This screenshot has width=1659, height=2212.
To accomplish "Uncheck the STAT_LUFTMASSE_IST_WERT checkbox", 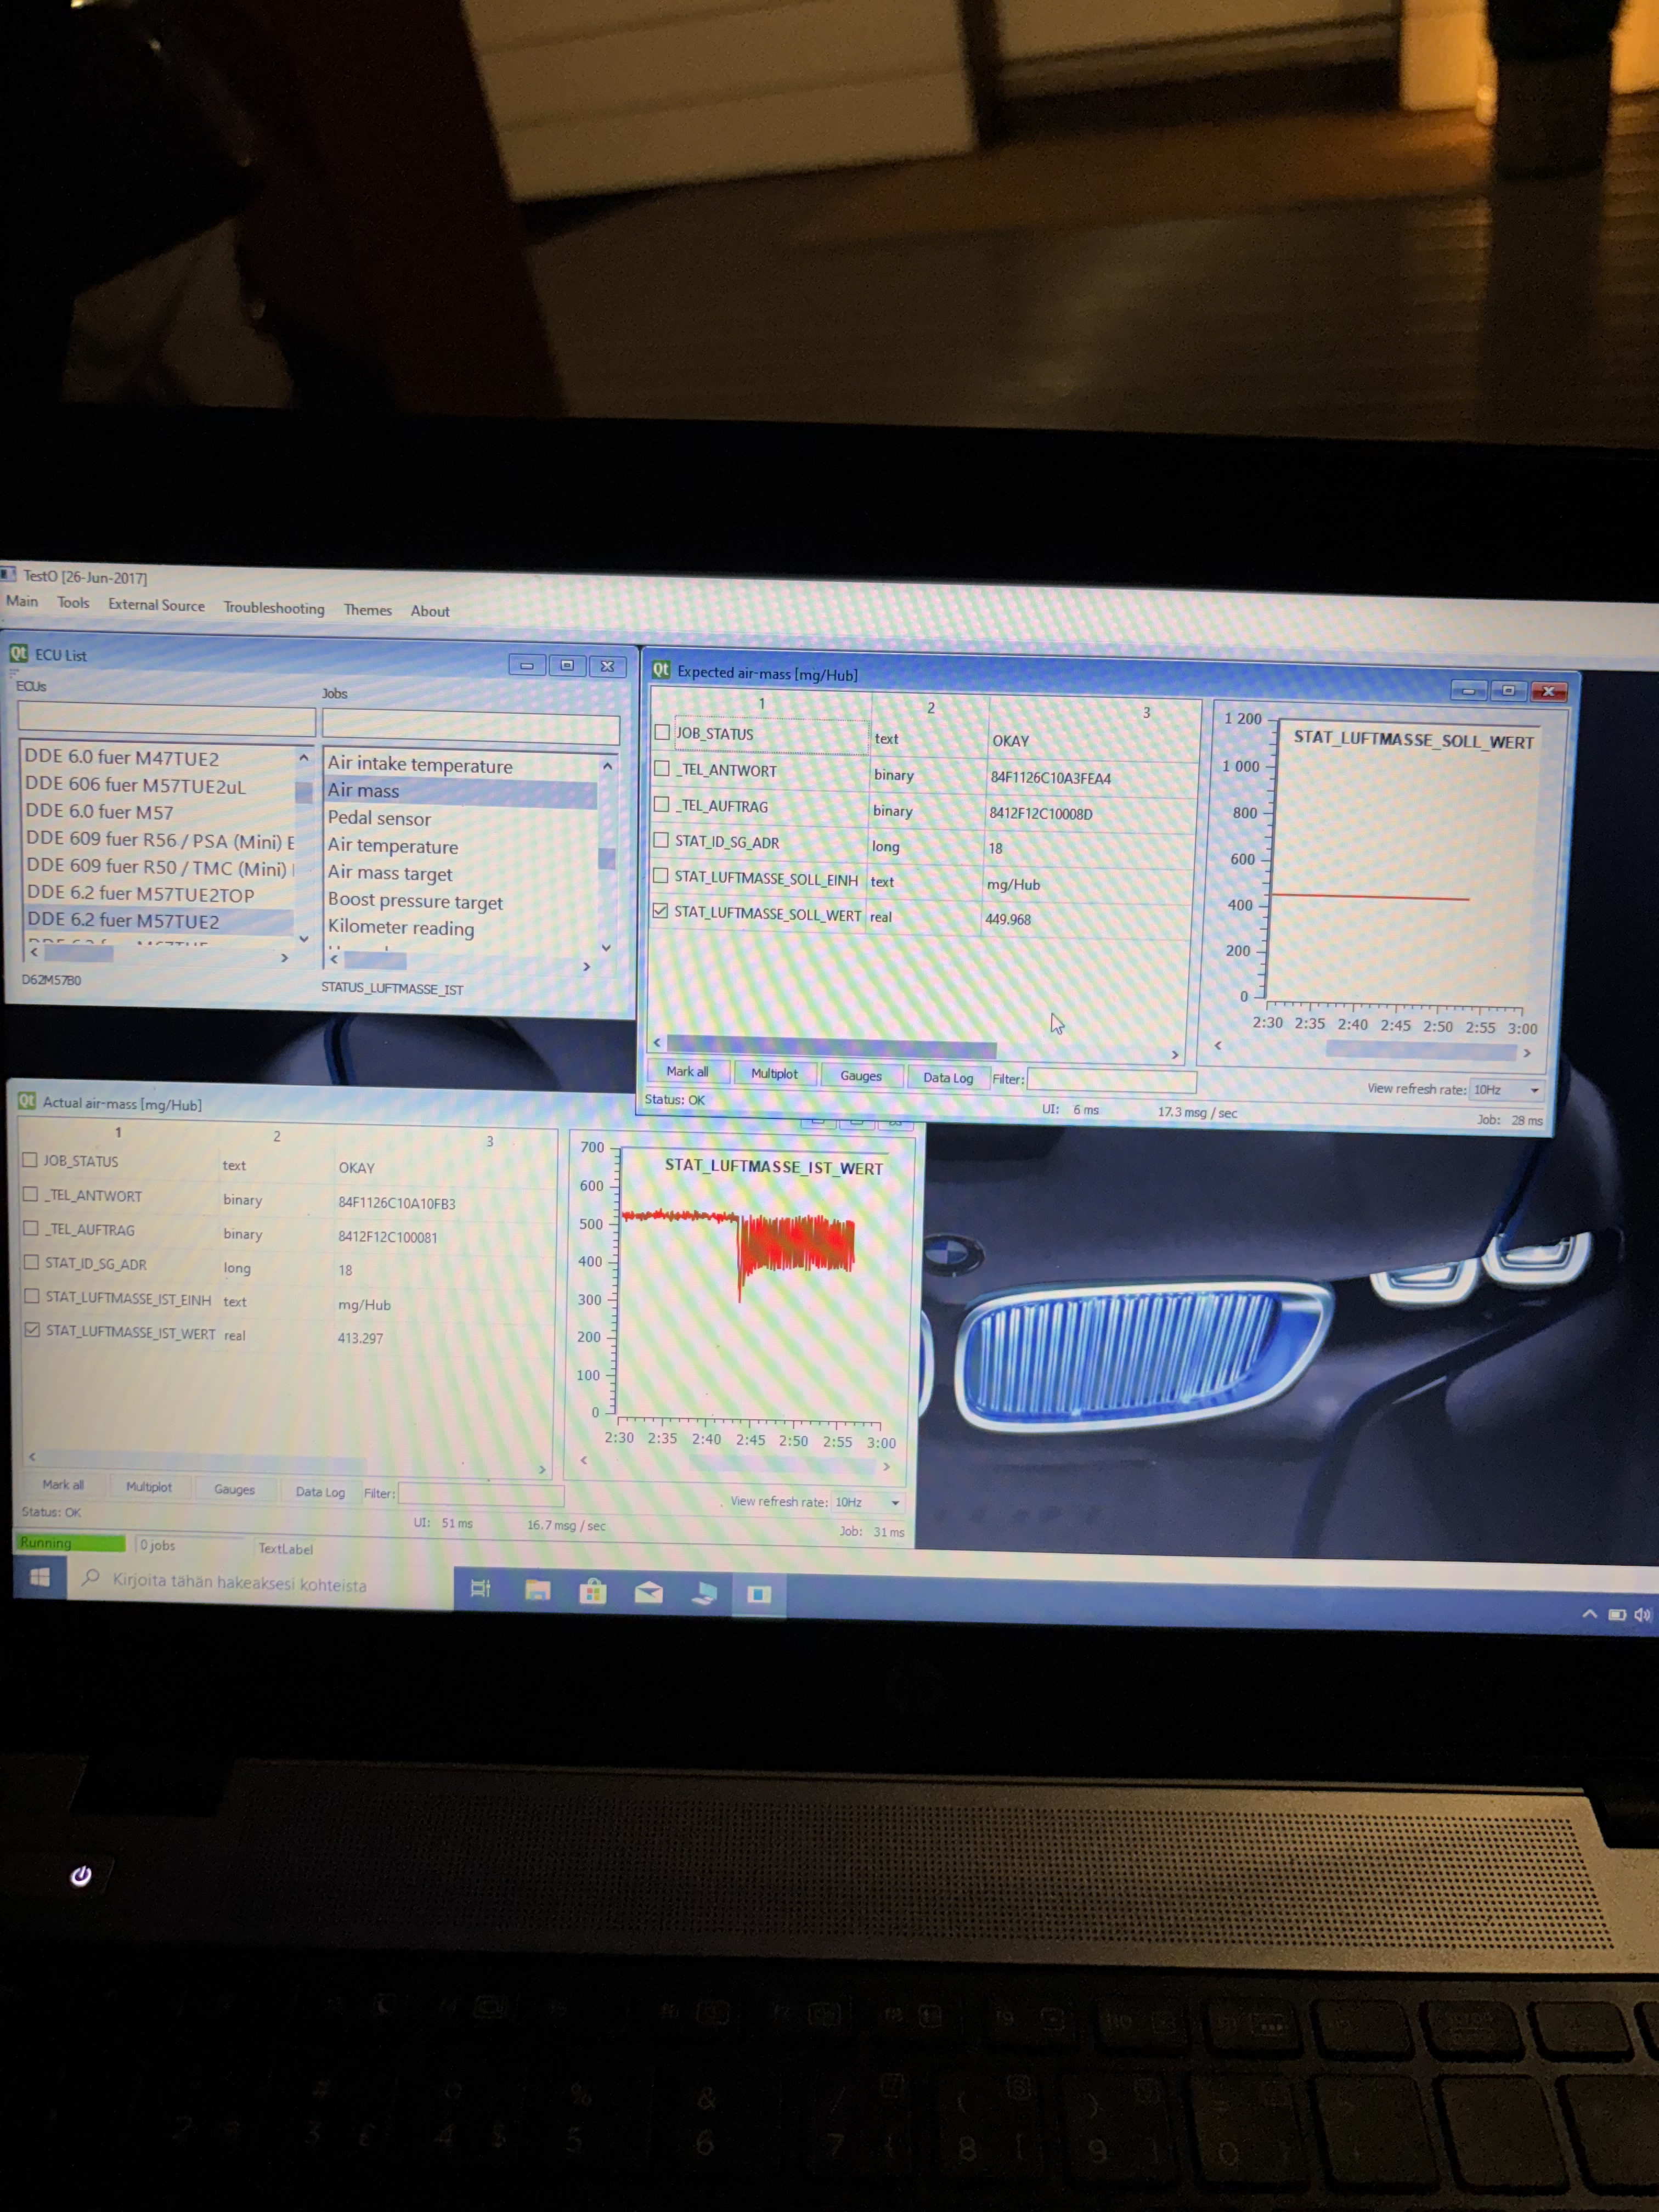I will [x=32, y=1329].
